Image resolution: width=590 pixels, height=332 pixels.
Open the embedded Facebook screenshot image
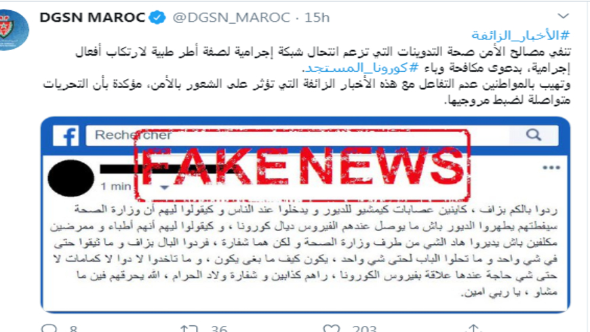[x=306, y=215]
